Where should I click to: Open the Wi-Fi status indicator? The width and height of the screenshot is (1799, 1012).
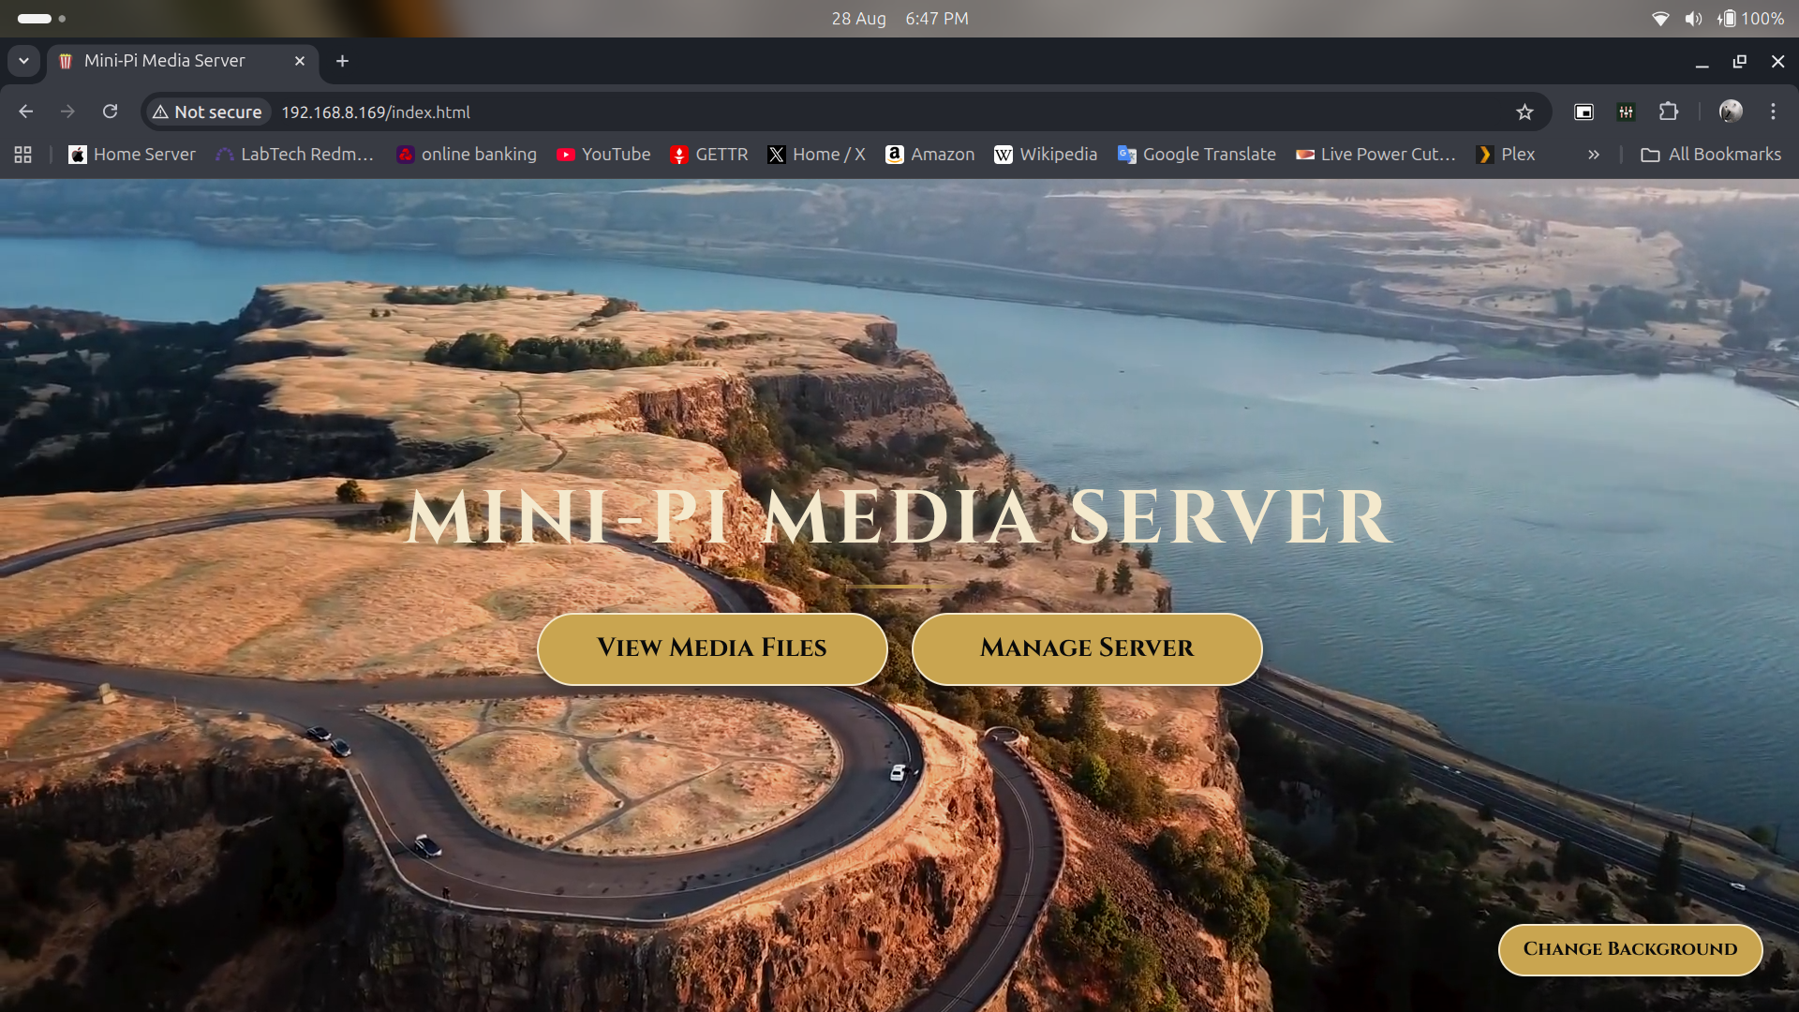click(x=1660, y=19)
